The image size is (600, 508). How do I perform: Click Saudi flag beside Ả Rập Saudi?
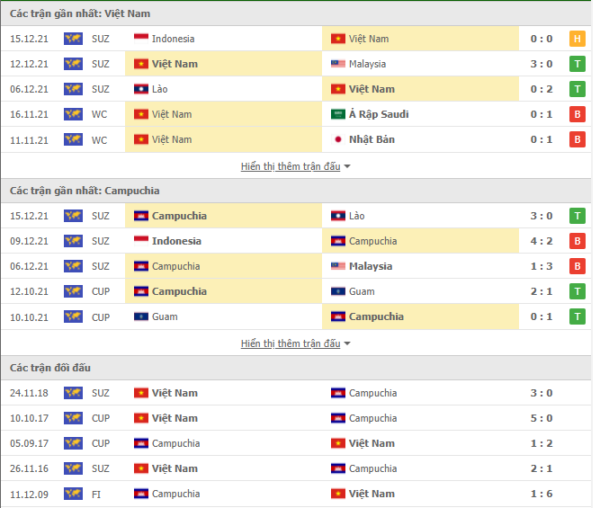[338, 114]
